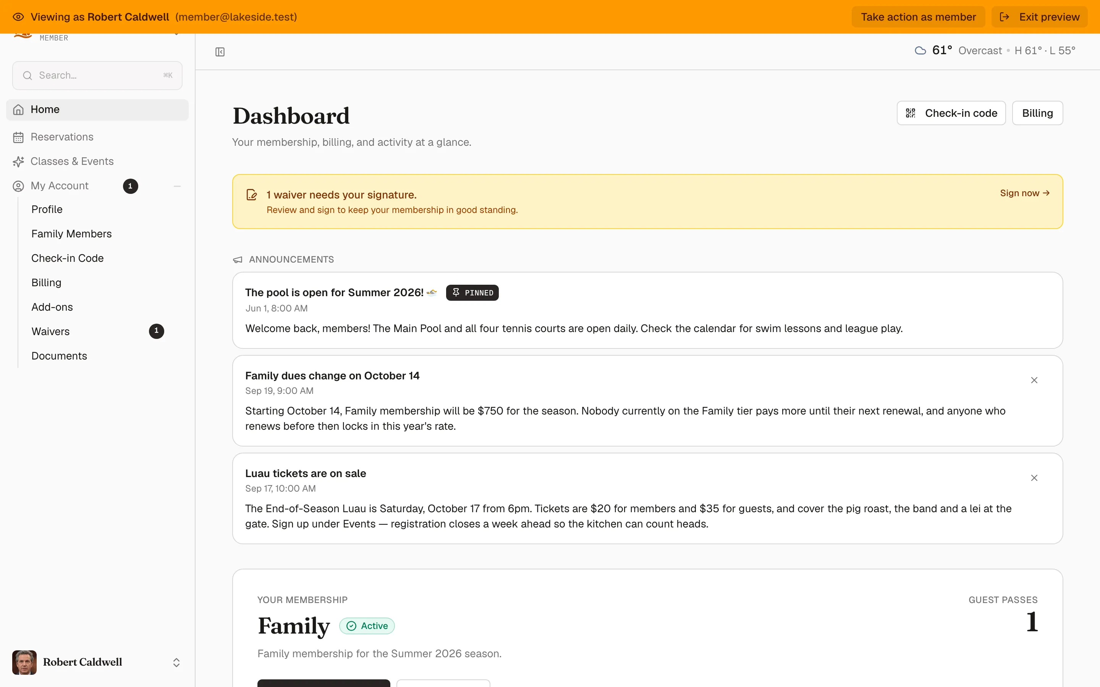Viewport: 1100px width, 687px height.
Task: Expand the club switcher chevron at sidebar top
Action: (176, 34)
